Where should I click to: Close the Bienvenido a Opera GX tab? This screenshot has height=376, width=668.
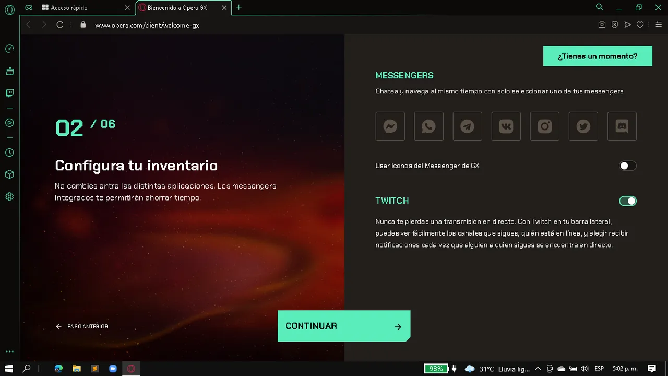pyautogui.click(x=224, y=8)
